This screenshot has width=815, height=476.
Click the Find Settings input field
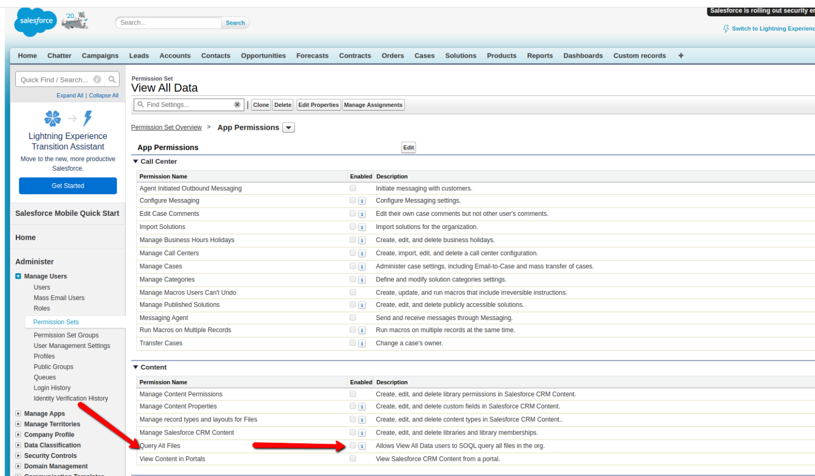coord(189,105)
